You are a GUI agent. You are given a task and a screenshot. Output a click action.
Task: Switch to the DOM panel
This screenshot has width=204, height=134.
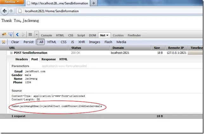tap(92, 35)
